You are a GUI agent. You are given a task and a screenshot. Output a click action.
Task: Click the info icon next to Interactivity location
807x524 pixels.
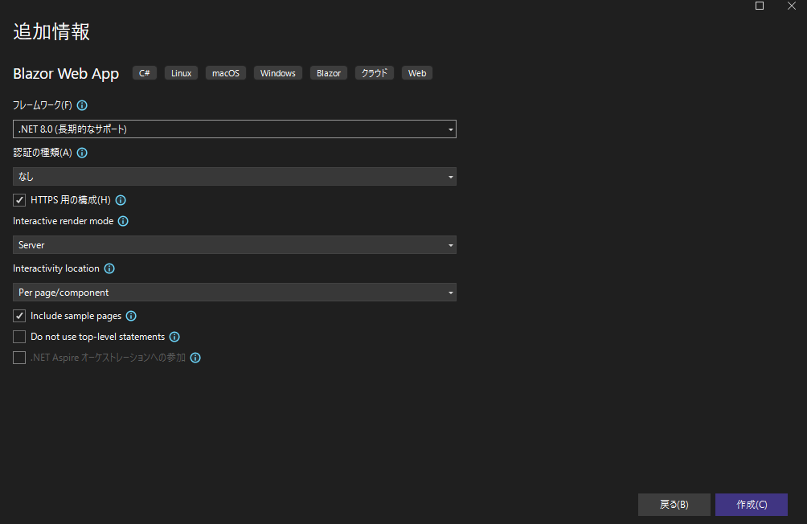109,268
